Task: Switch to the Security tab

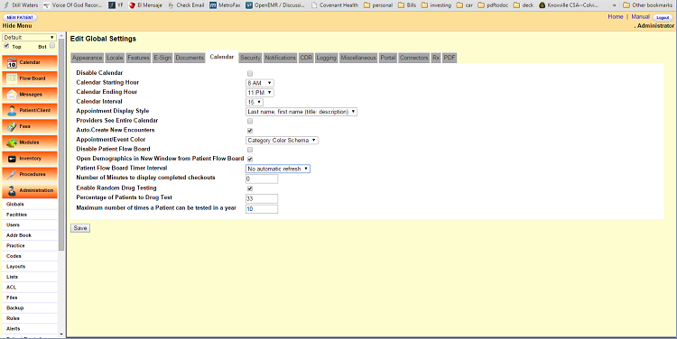Action: tap(250, 58)
